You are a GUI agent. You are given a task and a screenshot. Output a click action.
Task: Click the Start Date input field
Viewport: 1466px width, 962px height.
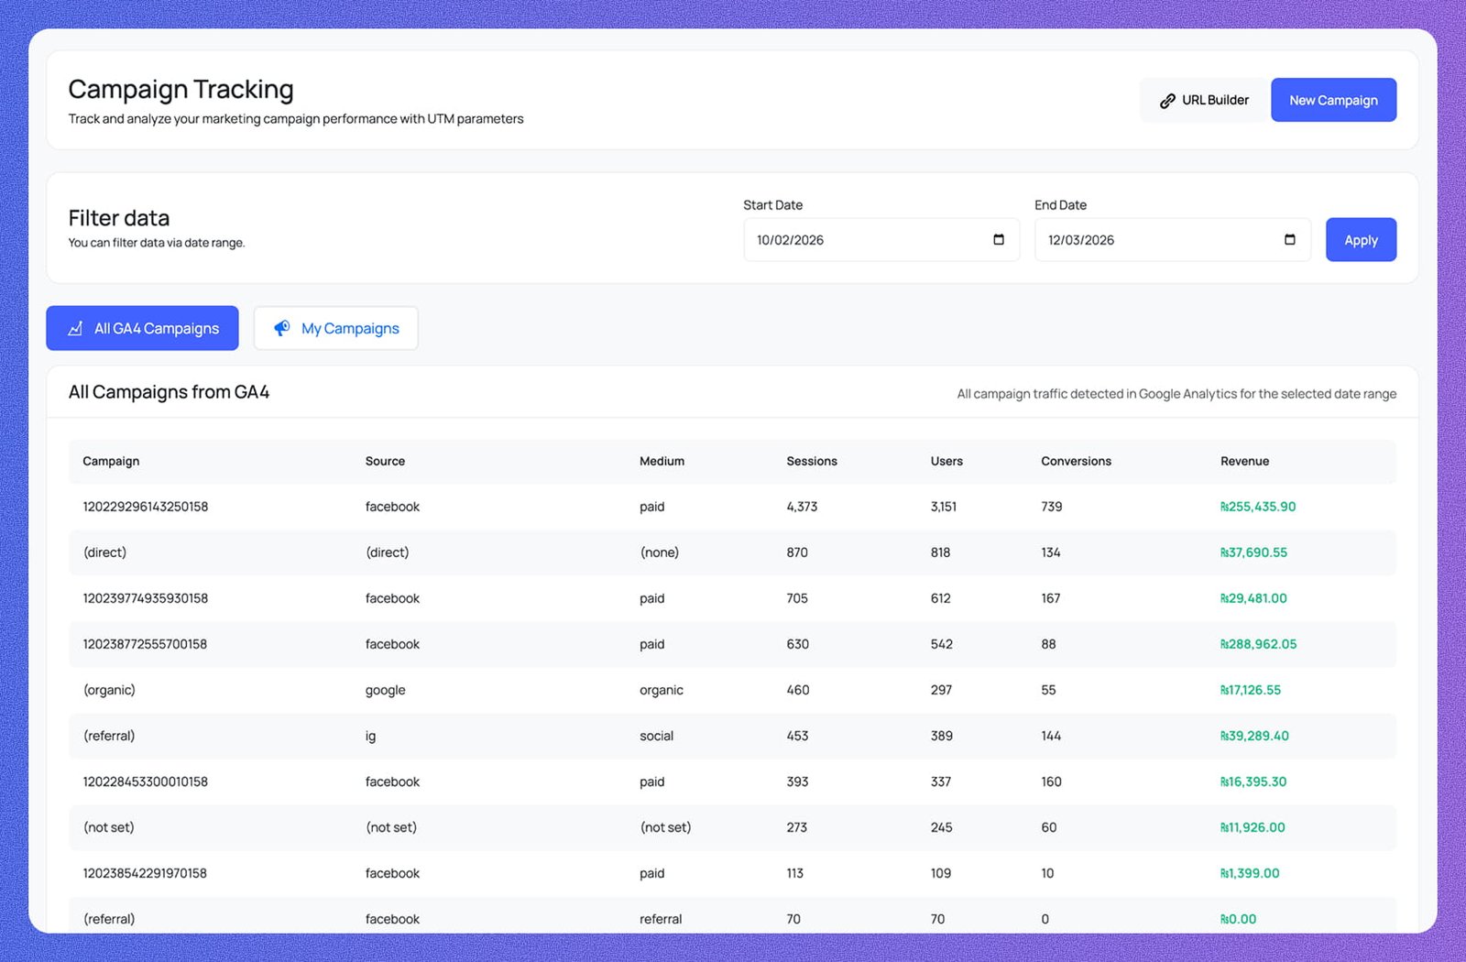(861, 239)
